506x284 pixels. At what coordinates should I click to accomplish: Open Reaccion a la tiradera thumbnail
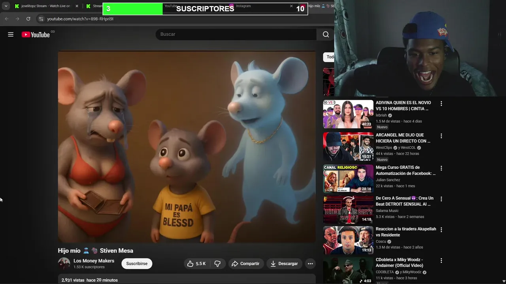point(348,240)
